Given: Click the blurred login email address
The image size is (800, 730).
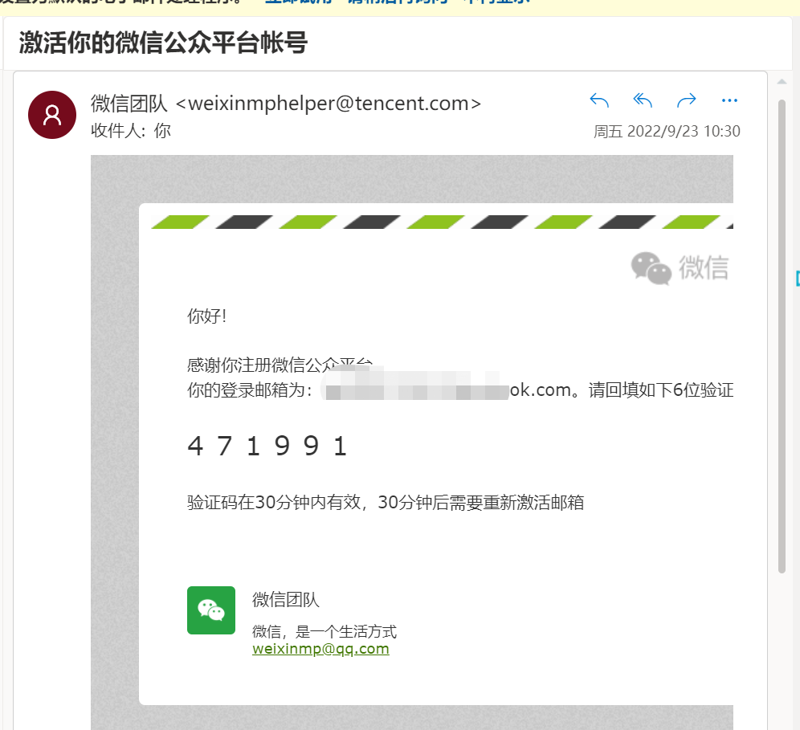Looking at the screenshot, I should pos(414,390).
